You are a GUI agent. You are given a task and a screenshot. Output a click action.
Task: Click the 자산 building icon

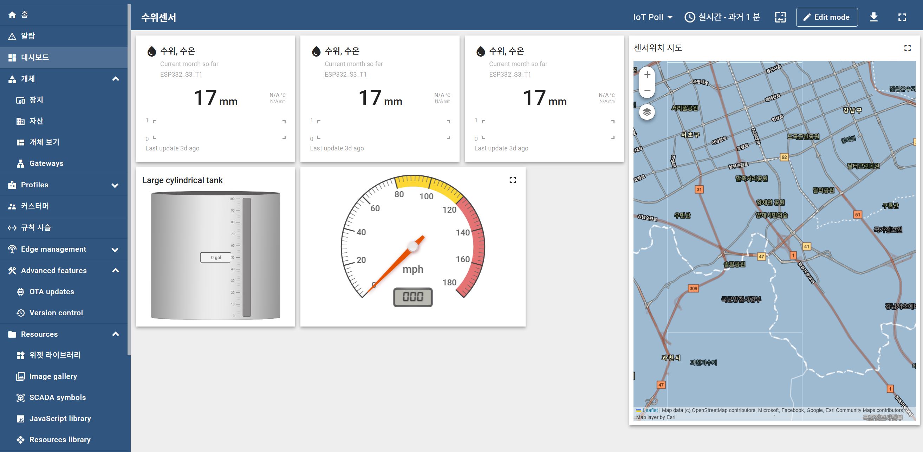[20, 121]
